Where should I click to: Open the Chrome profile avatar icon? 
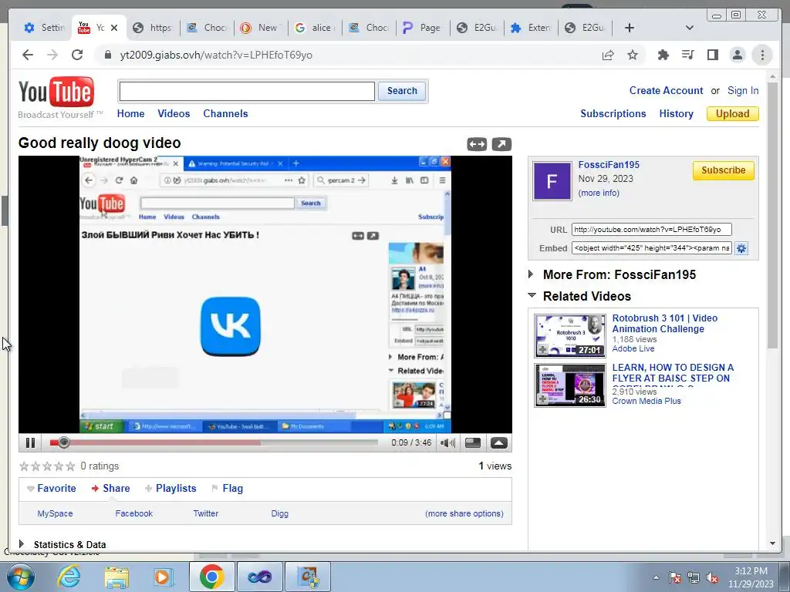click(x=737, y=55)
